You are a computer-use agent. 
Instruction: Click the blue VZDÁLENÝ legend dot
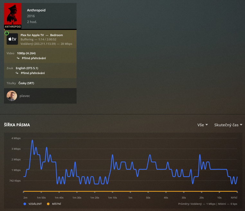click(25, 204)
